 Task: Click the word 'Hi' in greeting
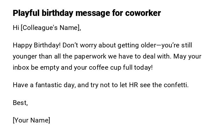pyautogui.click(x=16, y=28)
